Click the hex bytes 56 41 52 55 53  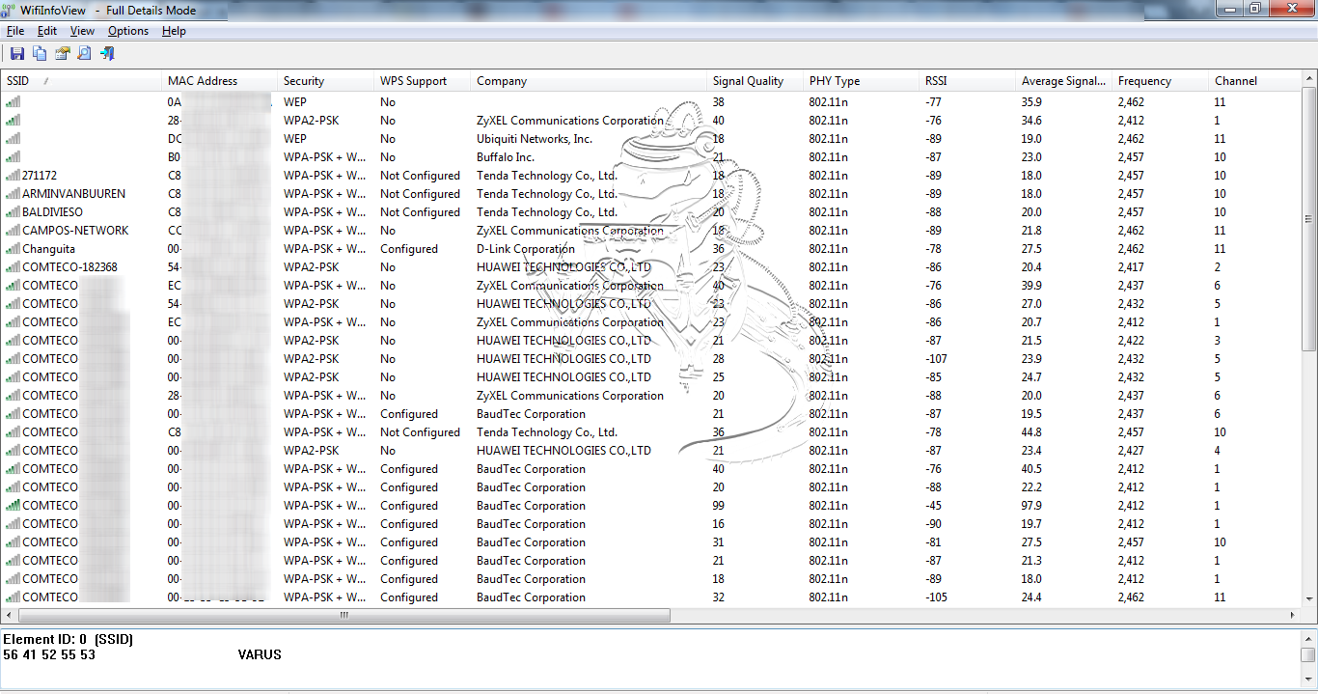(x=49, y=654)
